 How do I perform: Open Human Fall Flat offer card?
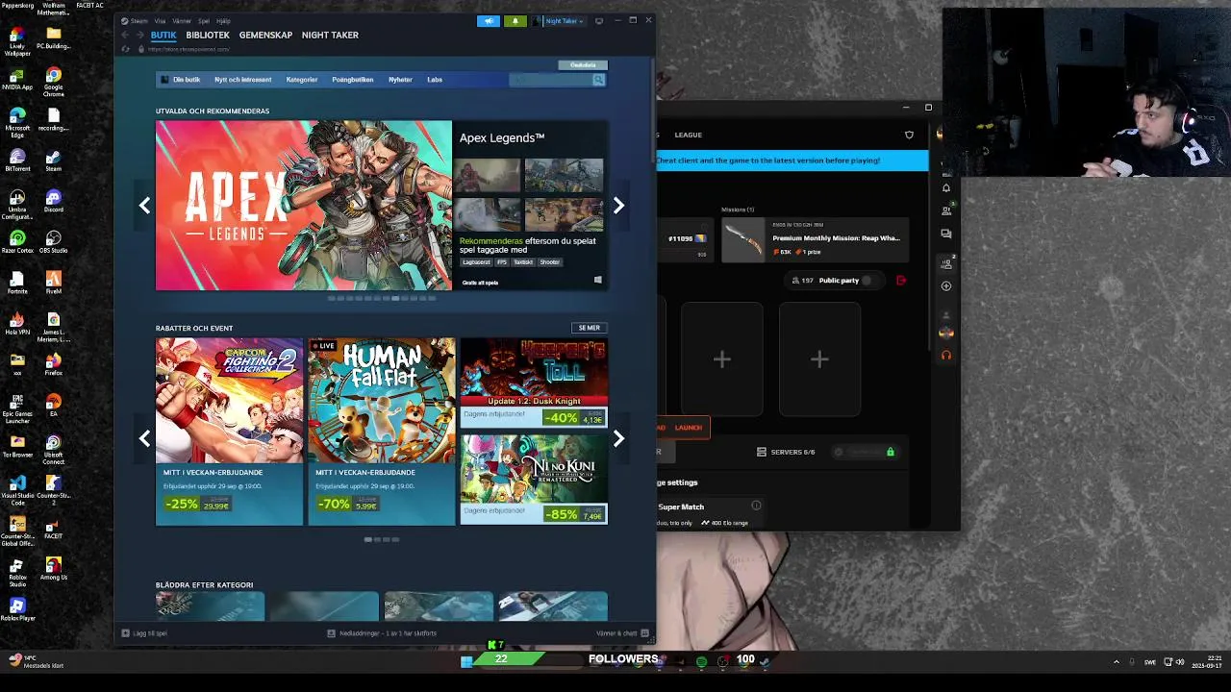pos(382,432)
